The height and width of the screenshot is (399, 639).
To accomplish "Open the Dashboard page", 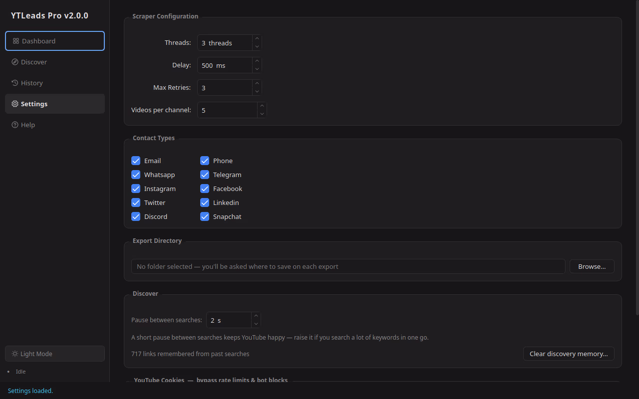I will pos(55,41).
